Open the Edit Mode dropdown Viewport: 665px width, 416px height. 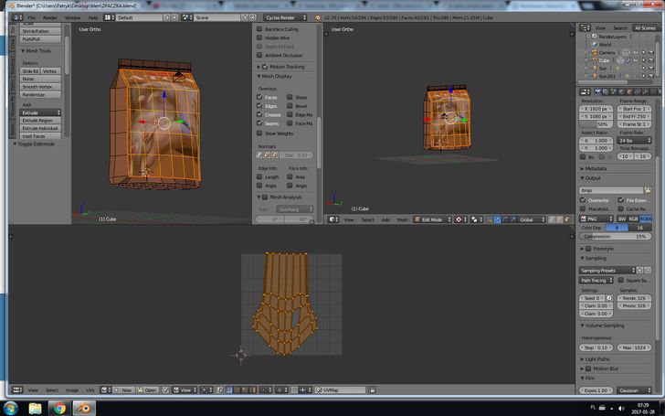tap(432, 219)
